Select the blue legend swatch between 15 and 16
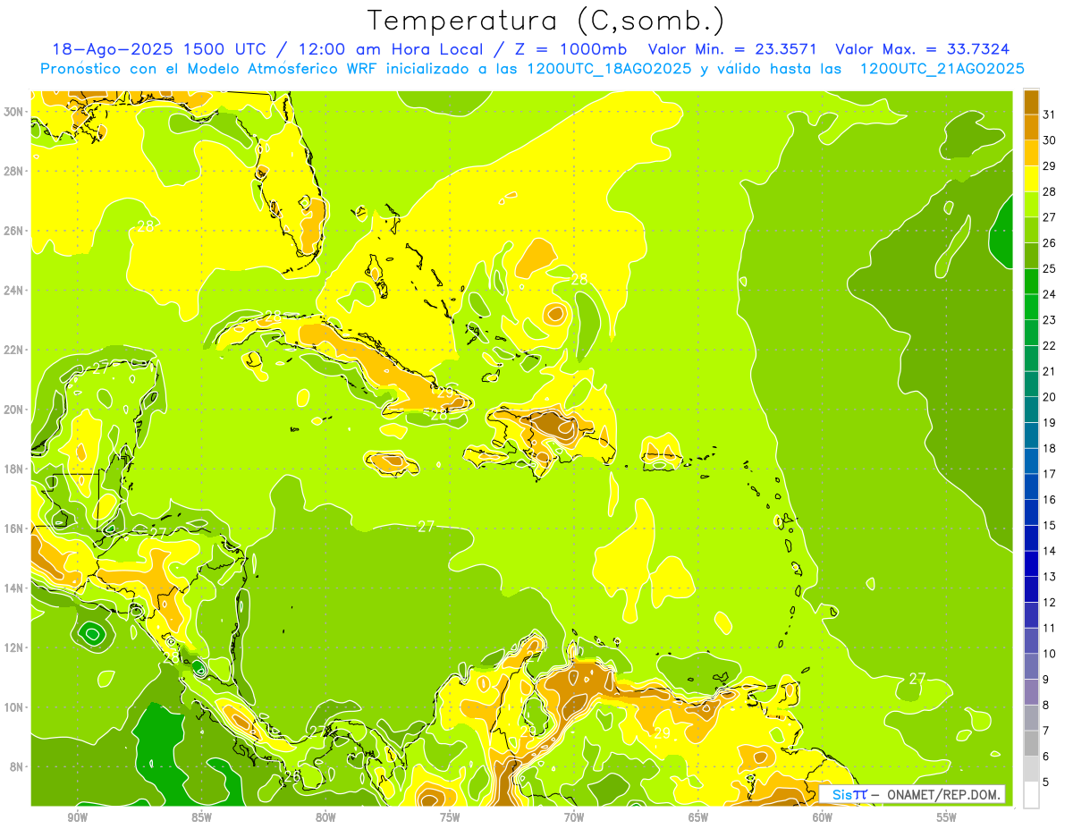This screenshot has width=1073, height=829. [1031, 512]
